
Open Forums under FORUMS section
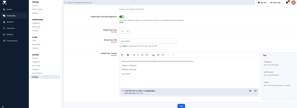[35, 6]
